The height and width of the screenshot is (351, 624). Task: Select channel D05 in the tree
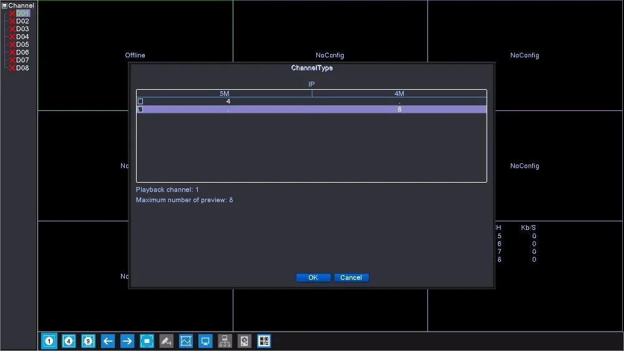[22, 44]
